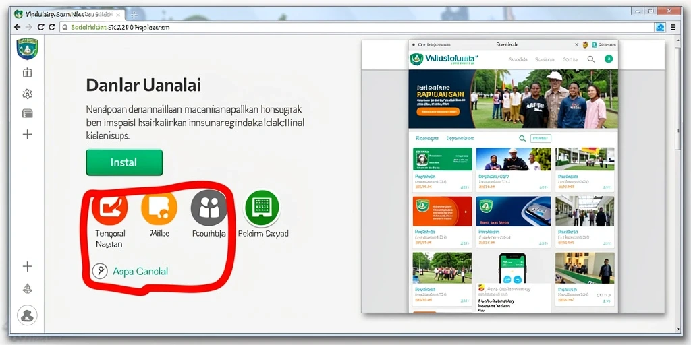Image resolution: width=691 pixels, height=345 pixels.
Task: Open the book icon in sidebar
Action: (27, 73)
